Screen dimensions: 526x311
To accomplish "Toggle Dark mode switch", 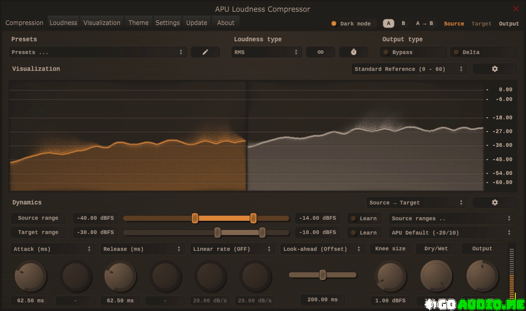I will coord(351,23).
